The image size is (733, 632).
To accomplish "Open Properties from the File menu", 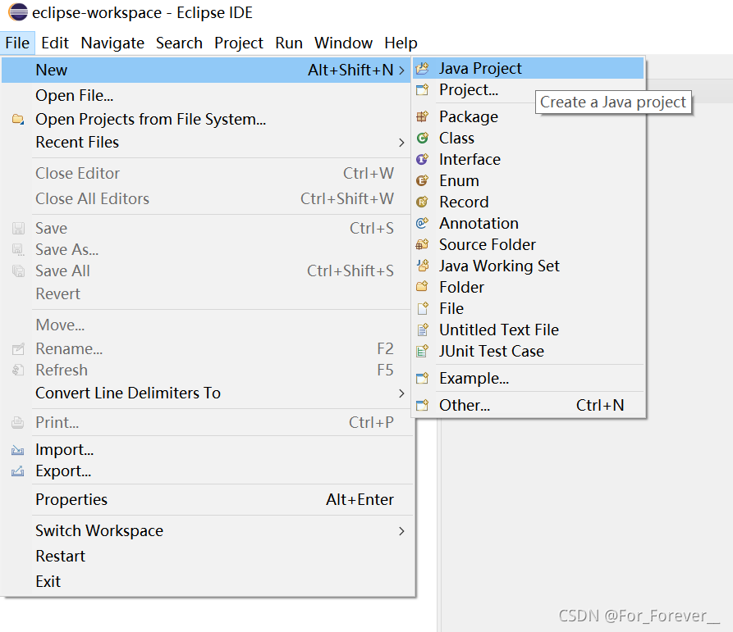I will (208, 500).
